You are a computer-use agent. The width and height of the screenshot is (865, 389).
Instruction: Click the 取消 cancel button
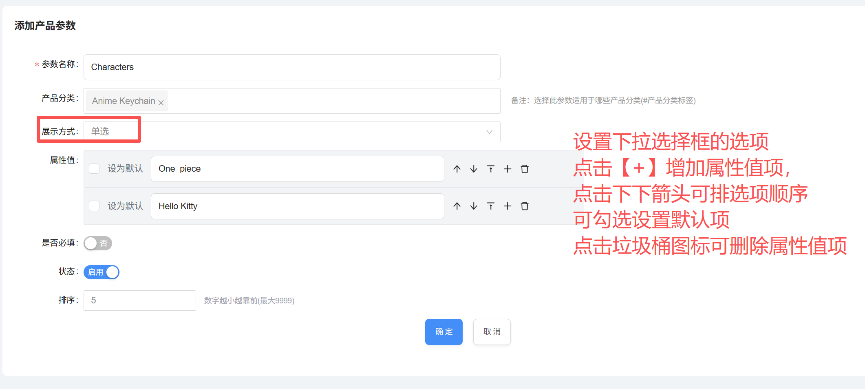492,332
